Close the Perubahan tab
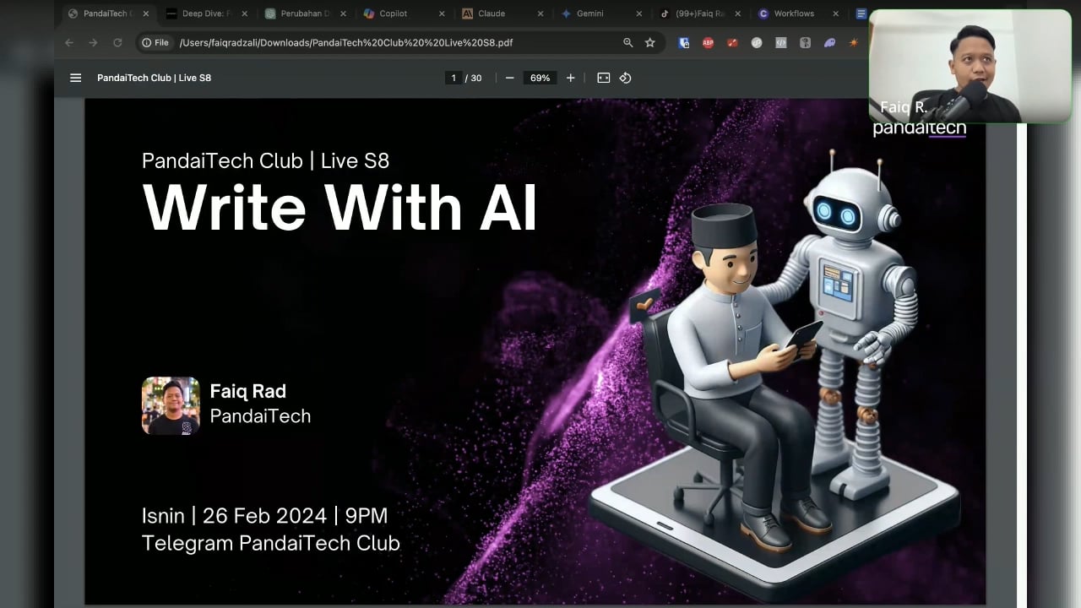The image size is (1081, 608). pos(343,14)
